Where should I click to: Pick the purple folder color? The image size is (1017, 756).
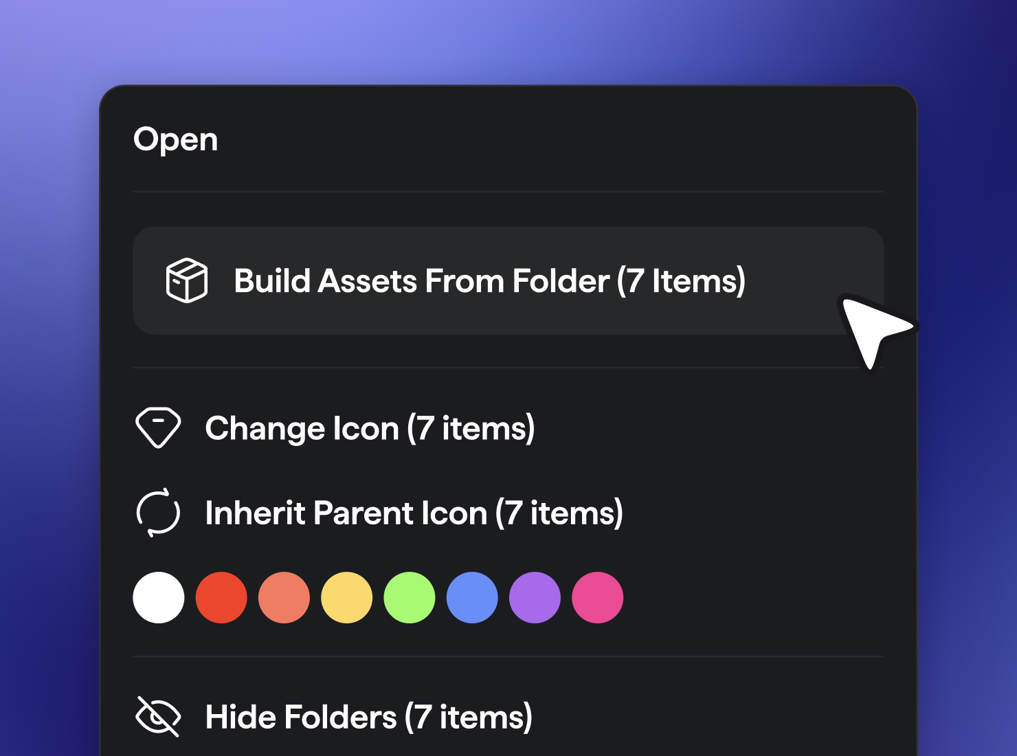(x=535, y=597)
